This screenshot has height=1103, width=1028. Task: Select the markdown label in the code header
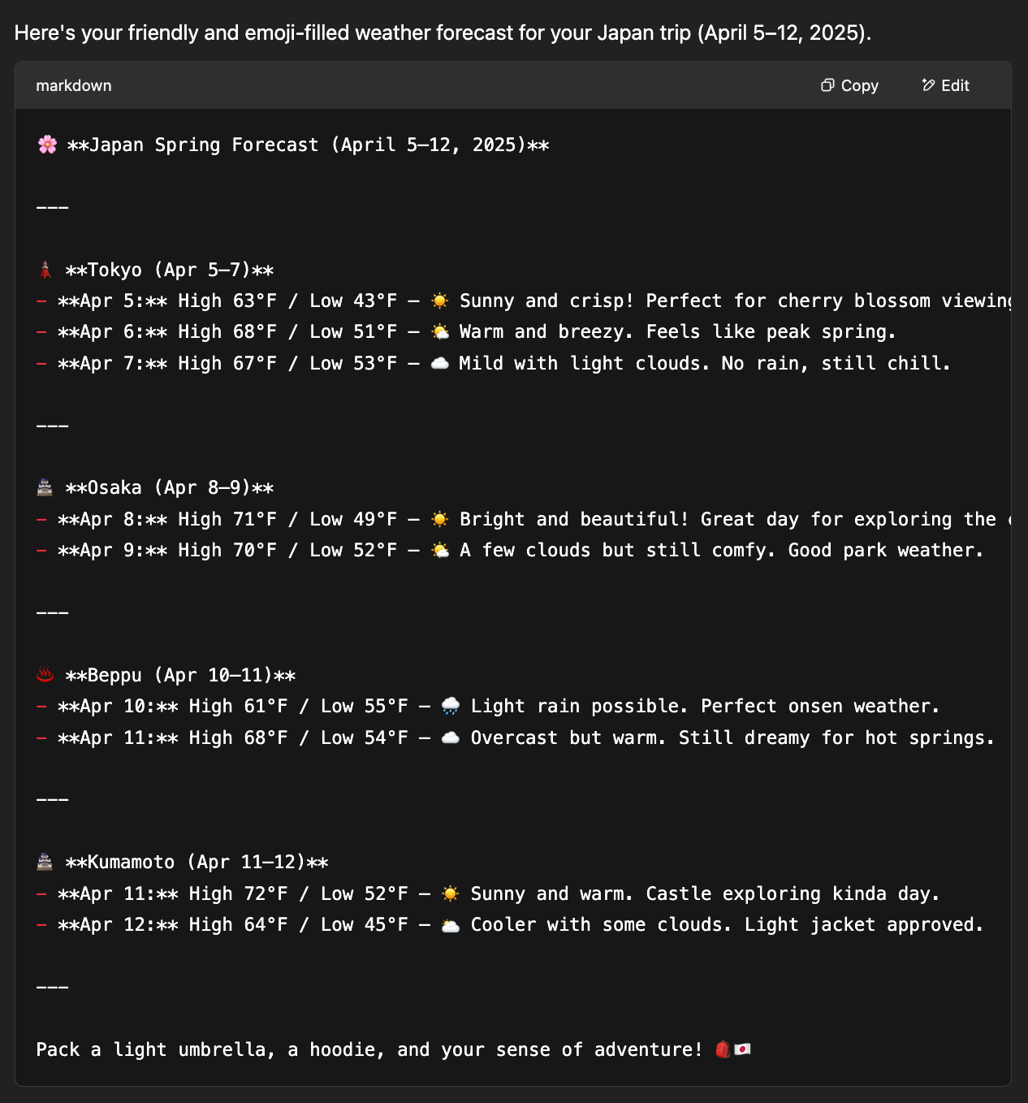[x=74, y=85]
